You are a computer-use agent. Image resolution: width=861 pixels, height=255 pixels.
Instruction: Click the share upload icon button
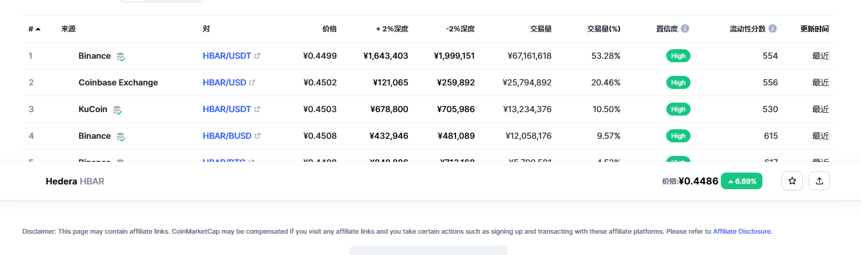pyautogui.click(x=819, y=181)
